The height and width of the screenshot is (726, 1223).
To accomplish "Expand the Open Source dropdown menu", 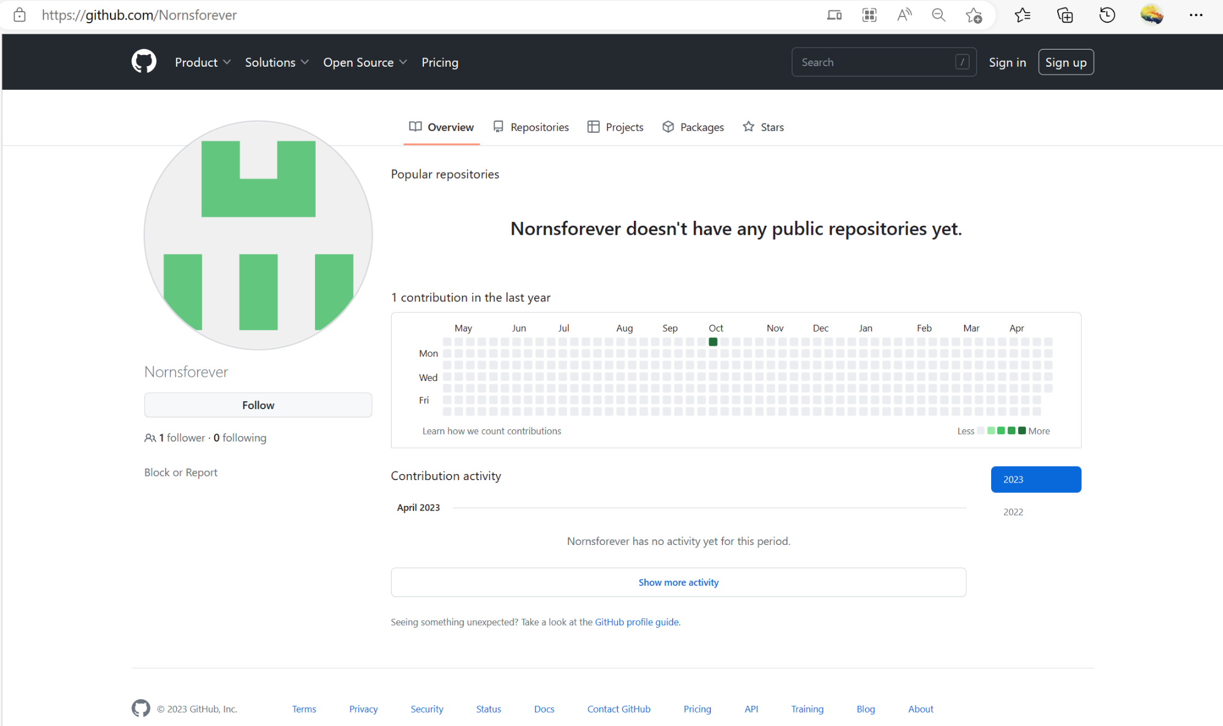I will coord(365,62).
